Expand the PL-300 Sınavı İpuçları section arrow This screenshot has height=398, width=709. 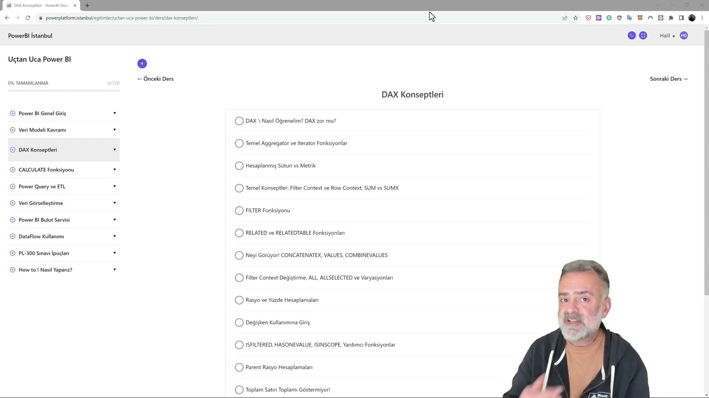click(x=115, y=253)
